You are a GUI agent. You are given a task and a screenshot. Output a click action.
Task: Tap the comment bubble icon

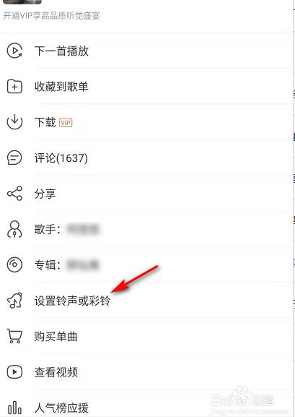(x=14, y=158)
